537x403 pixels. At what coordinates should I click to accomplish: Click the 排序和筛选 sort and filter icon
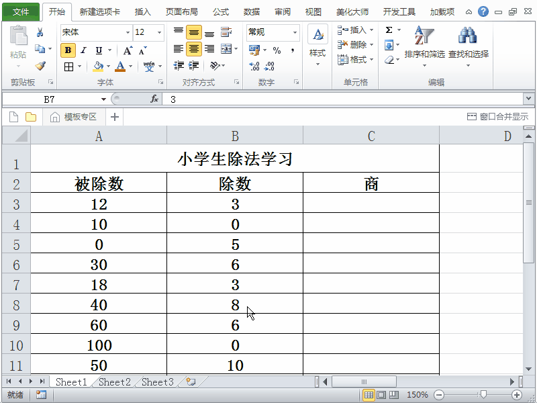[424, 42]
